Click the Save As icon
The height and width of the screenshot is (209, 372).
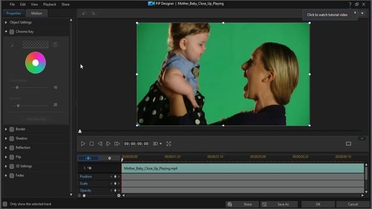tap(264, 204)
